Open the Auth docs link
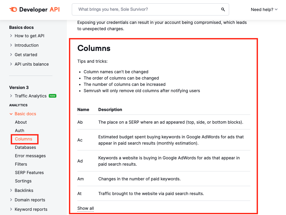This screenshot has height=215, width=286. [x=20, y=130]
